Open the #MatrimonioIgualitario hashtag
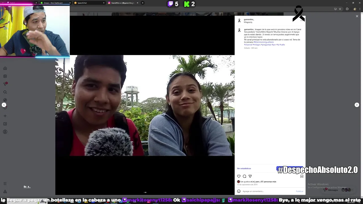This screenshot has width=363, height=204. [x=264, y=42]
